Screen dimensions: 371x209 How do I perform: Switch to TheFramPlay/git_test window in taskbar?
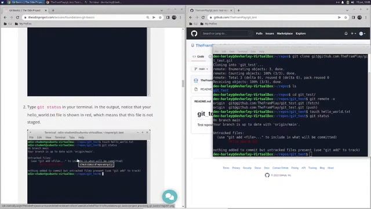(x=64, y=2)
